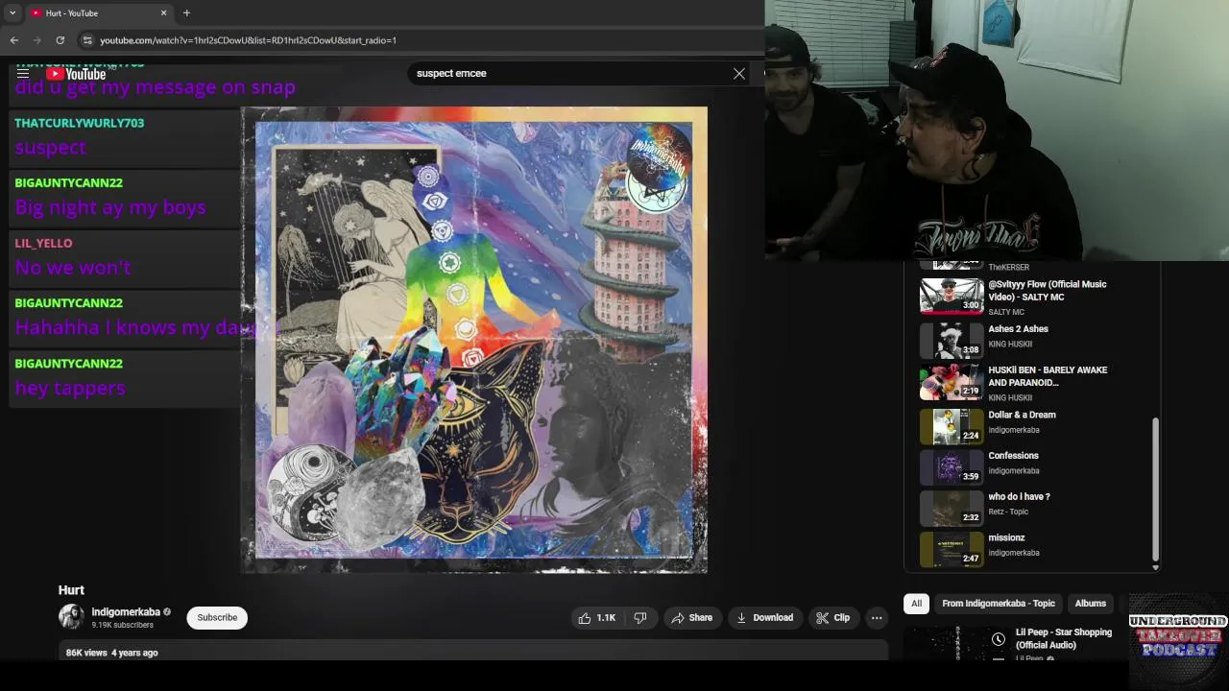Open the Indigomerkaba channel name link
1229x691 pixels.
pos(126,612)
